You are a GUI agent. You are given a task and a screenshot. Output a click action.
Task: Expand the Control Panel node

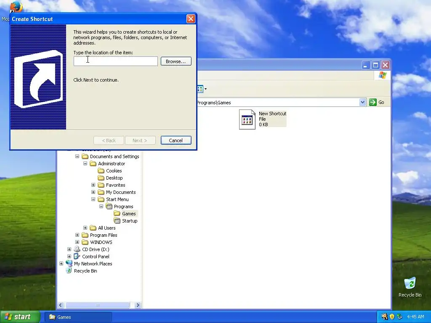coord(69,256)
